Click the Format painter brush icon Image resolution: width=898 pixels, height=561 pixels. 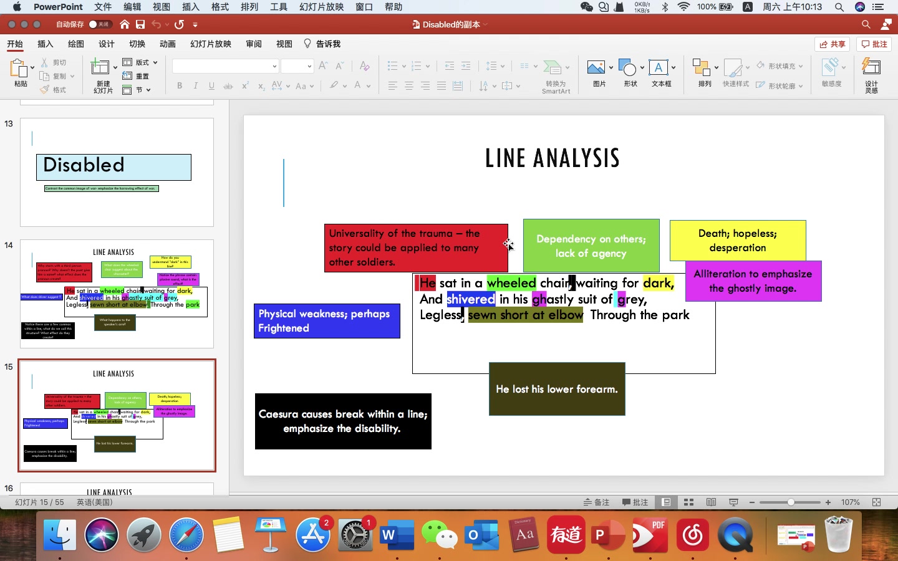tap(44, 90)
